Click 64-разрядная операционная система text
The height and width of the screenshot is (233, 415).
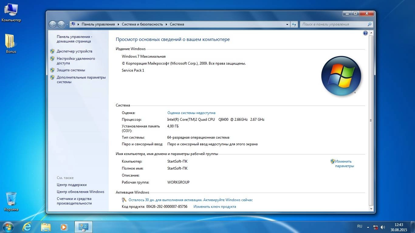(198, 137)
